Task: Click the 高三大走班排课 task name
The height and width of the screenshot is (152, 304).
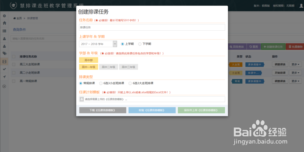Action: pyautogui.click(x=30, y=64)
